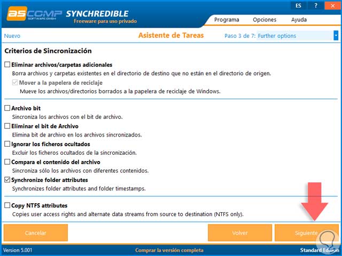
Task: Open the Programa menu
Action: 227,20
